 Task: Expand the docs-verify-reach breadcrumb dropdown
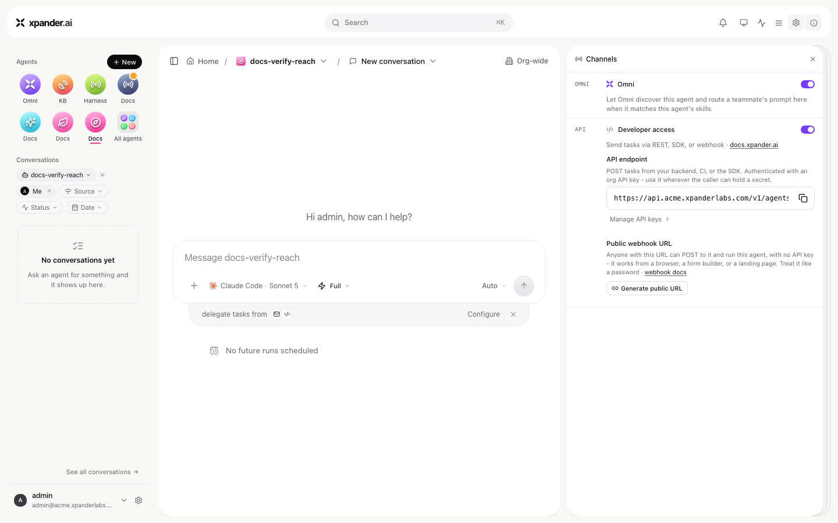pos(324,61)
